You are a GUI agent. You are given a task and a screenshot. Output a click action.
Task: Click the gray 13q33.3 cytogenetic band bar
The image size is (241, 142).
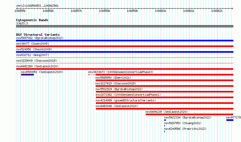tap(125, 26)
